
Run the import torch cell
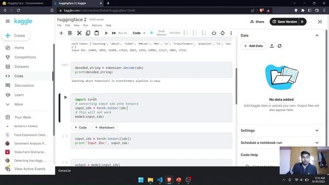(65, 97)
